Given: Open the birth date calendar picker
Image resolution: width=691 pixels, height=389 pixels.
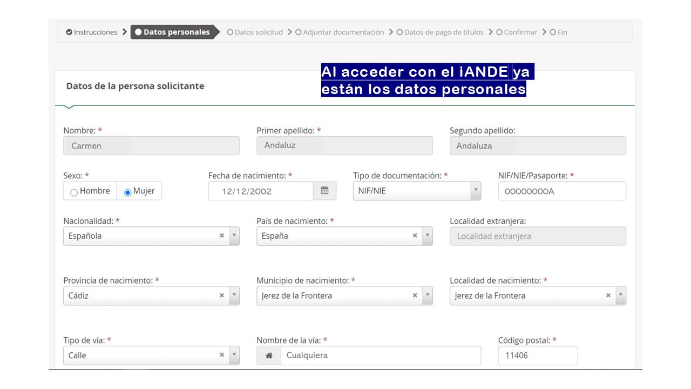Looking at the screenshot, I should (324, 191).
